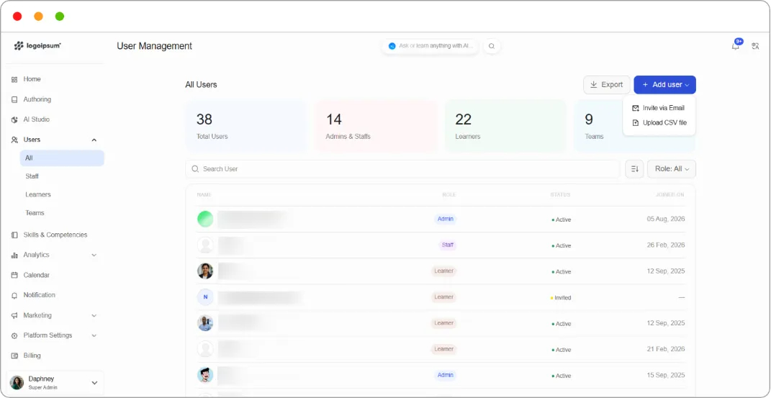The image size is (771, 398).
Task: Click the Platform Settings gear icon
Action: (x=14, y=335)
